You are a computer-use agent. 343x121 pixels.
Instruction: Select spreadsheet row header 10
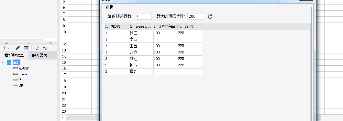click(64, 32)
